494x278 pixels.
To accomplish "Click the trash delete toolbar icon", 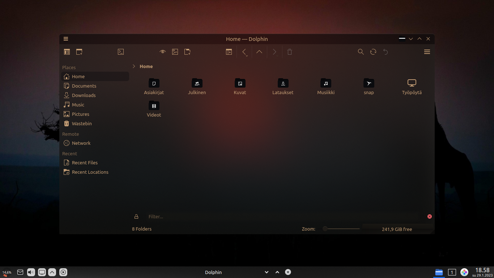I will click(290, 52).
